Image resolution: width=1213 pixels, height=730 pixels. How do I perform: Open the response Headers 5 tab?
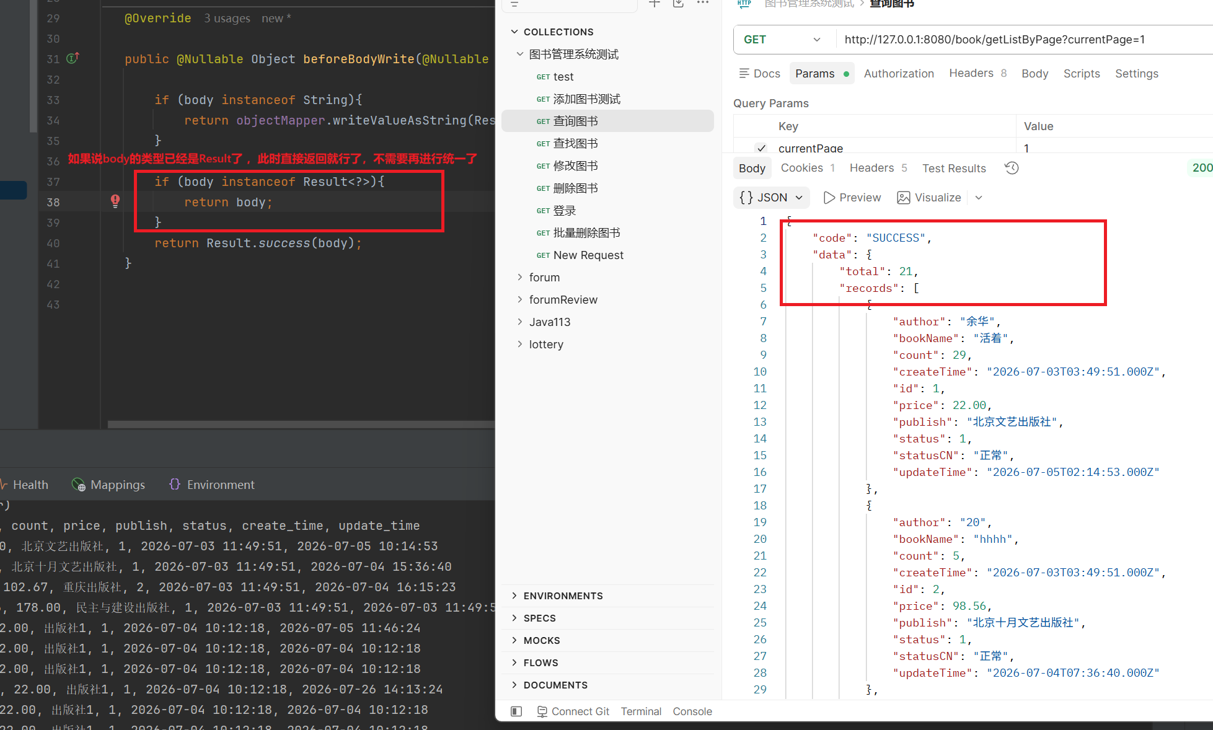pyautogui.click(x=878, y=168)
